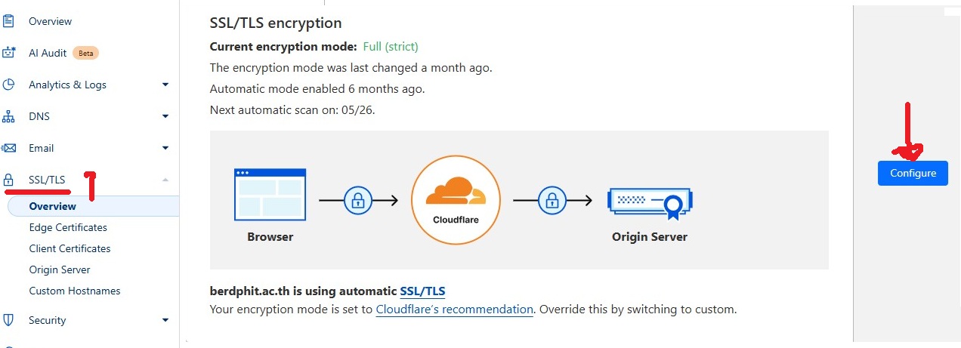Click the SSL/TLS padlock icon in sidebar

coord(9,180)
